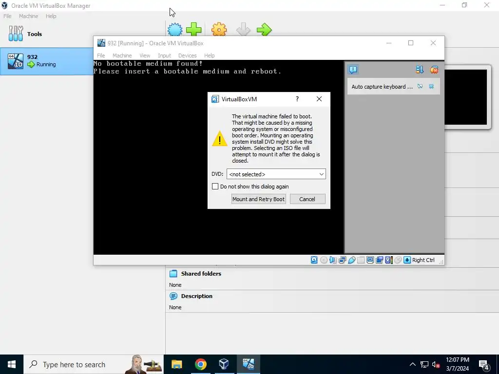Click optical disk indicator in VM status bar
Screen dimensions: 499x374
[x=324, y=260]
